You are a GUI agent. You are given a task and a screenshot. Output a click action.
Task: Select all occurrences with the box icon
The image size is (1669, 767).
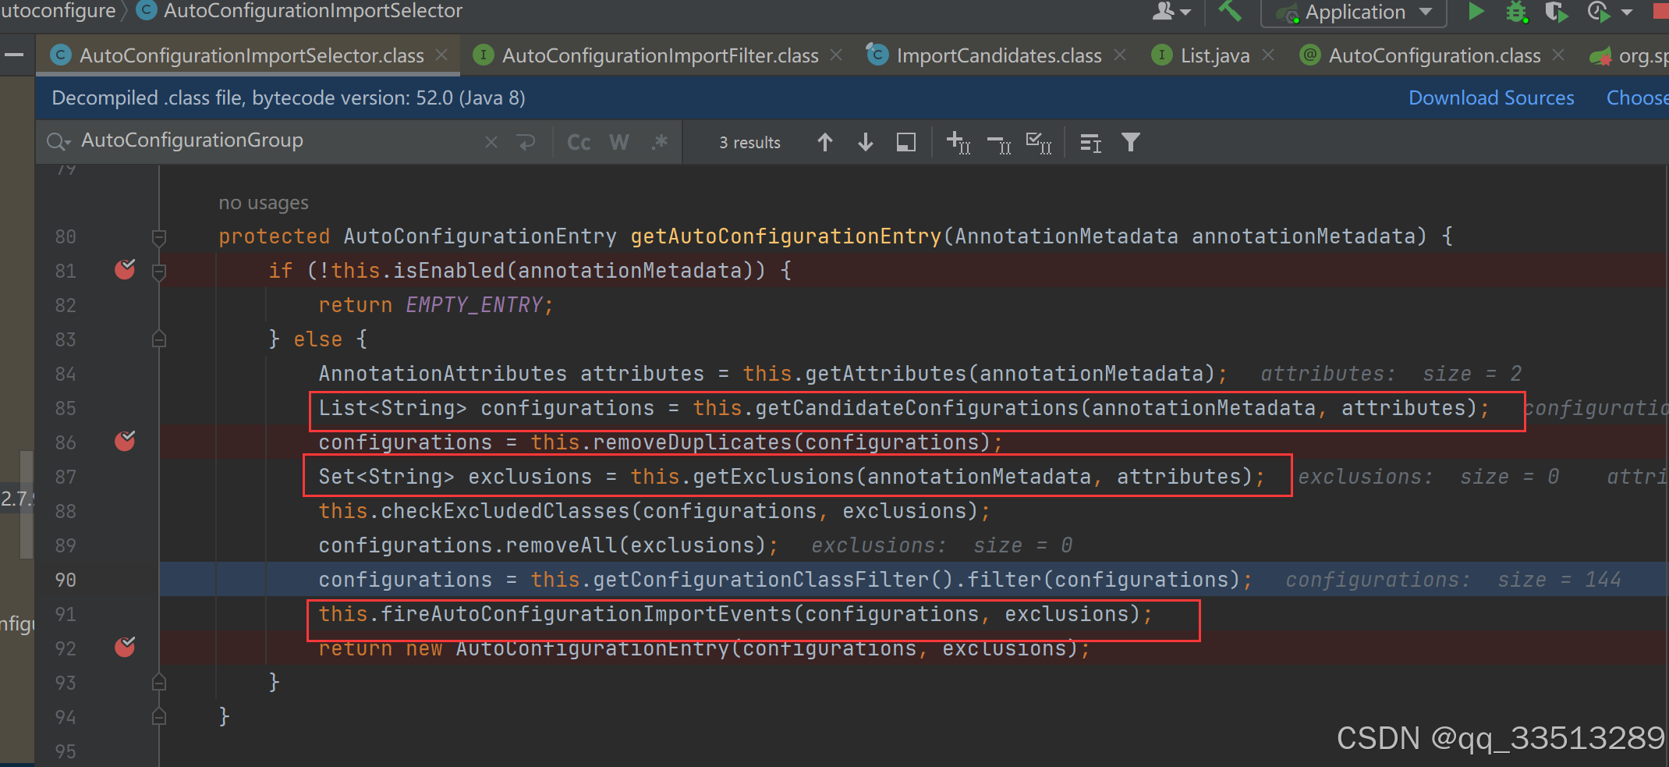coord(905,142)
